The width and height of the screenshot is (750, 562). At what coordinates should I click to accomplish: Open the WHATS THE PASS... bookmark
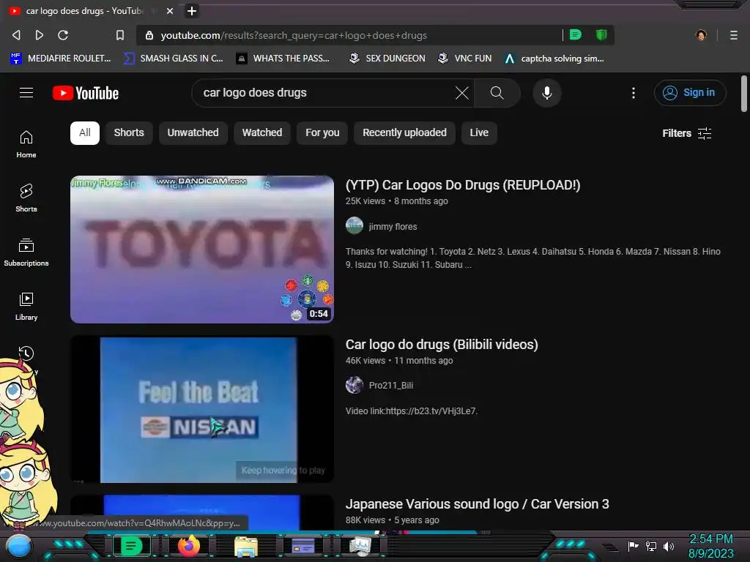tap(283, 59)
